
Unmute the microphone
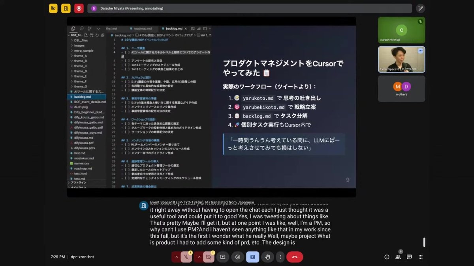(186, 257)
